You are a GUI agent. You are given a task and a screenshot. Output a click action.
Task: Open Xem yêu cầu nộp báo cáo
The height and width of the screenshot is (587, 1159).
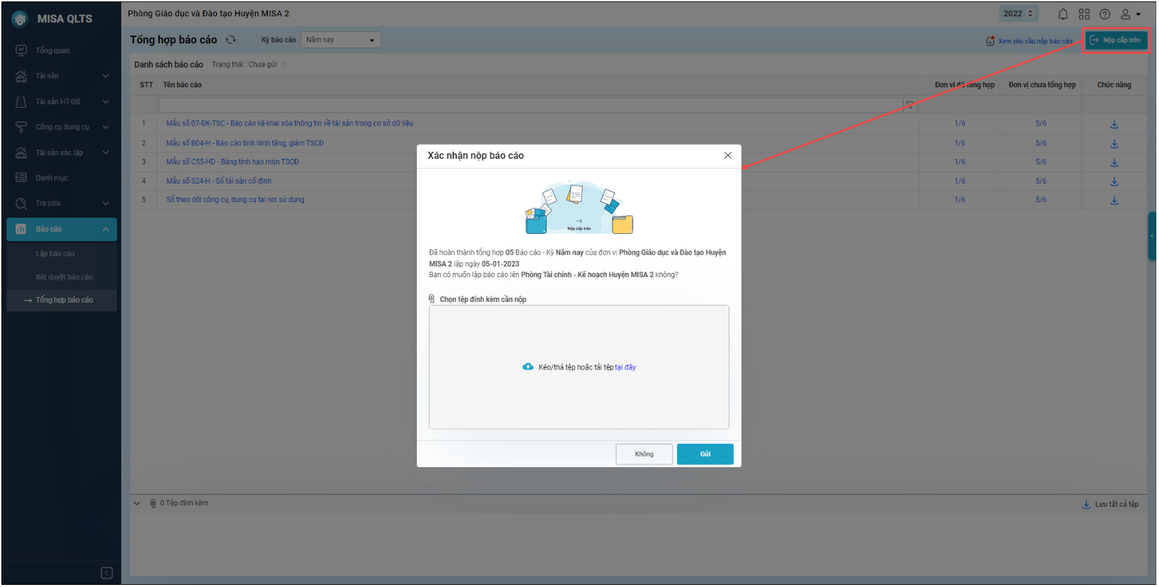(1029, 41)
